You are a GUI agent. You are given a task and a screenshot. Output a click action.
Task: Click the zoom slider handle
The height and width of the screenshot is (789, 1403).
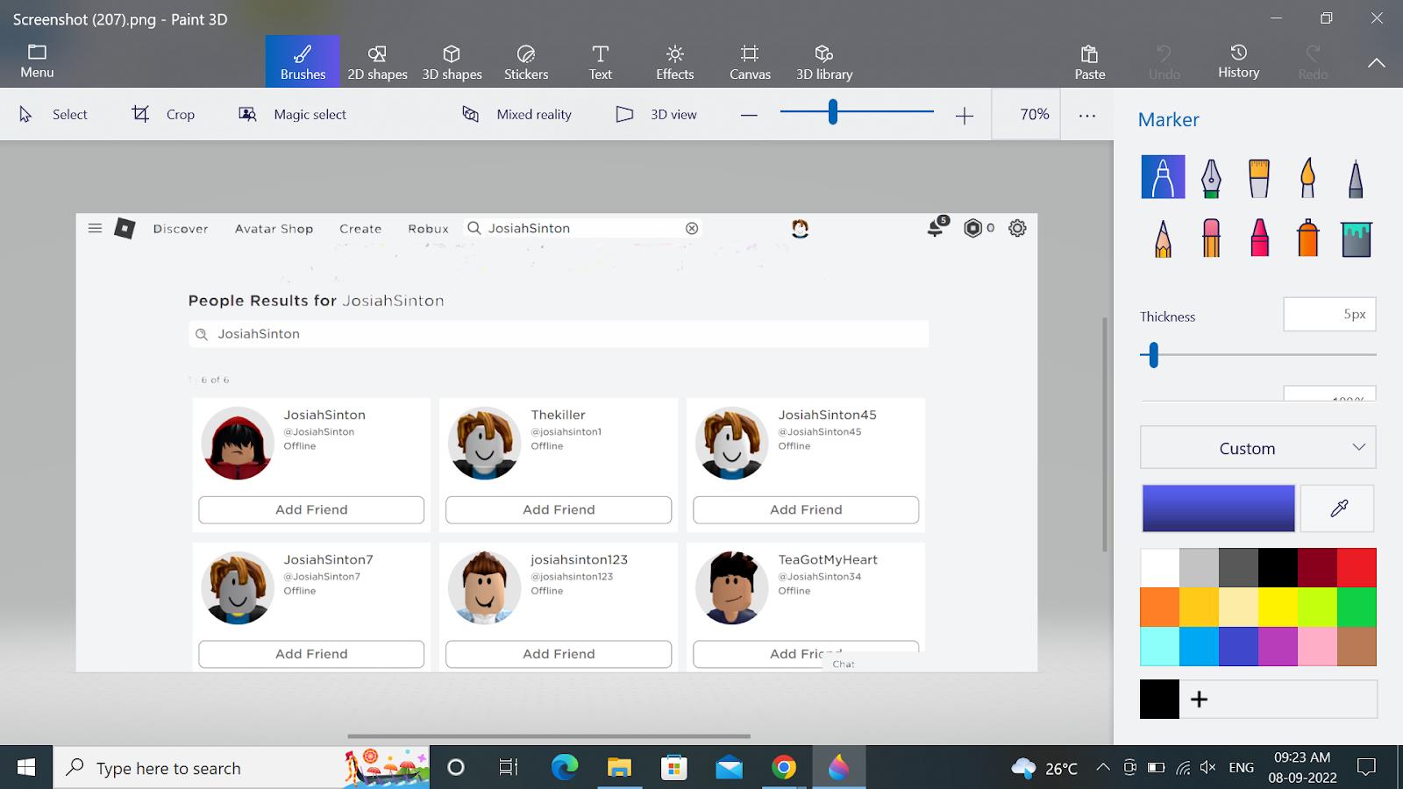coord(833,111)
